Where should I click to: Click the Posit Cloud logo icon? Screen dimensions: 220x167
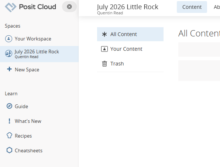[11, 7]
